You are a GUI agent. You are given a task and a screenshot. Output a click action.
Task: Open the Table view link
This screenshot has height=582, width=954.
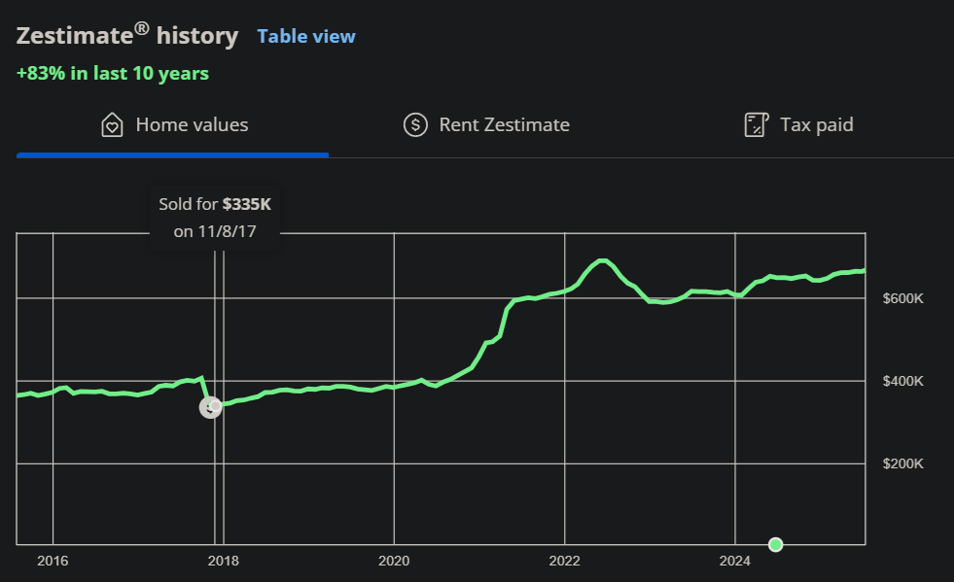(306, 37)
